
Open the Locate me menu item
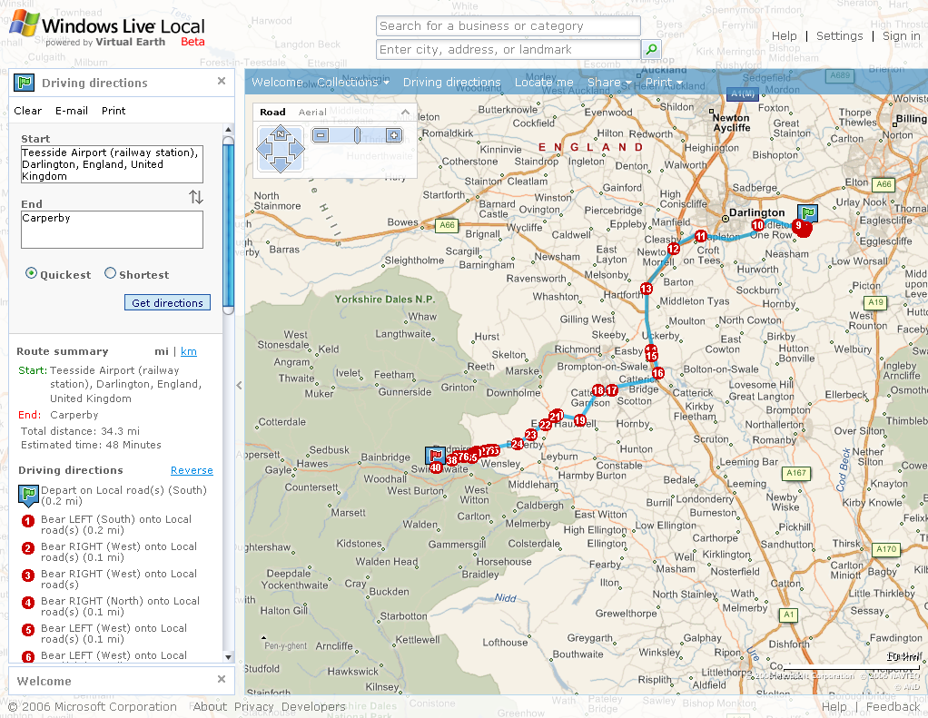click(544, 83)
